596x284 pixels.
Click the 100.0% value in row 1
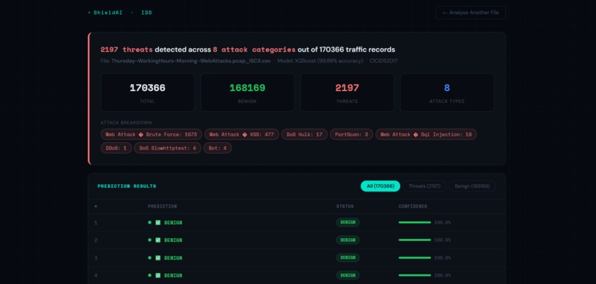(x=442, y=223)
